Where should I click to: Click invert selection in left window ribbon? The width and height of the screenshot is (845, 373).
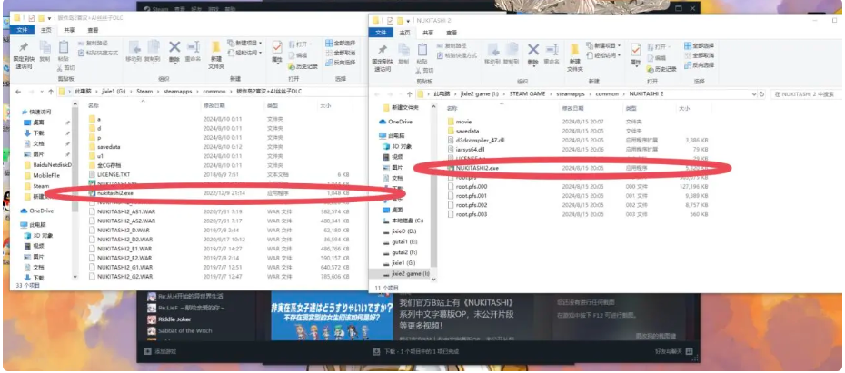(x=343, y=63)
